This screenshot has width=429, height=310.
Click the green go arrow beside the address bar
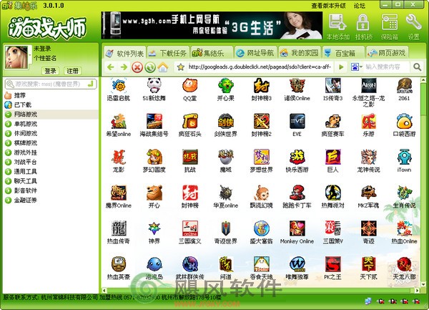point(341,67)
